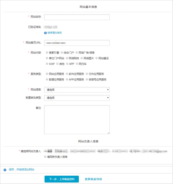Screen dimensions: 173x184
Task: Click the 下一步，上传备案资料 button
Action: tap(62, 179)
